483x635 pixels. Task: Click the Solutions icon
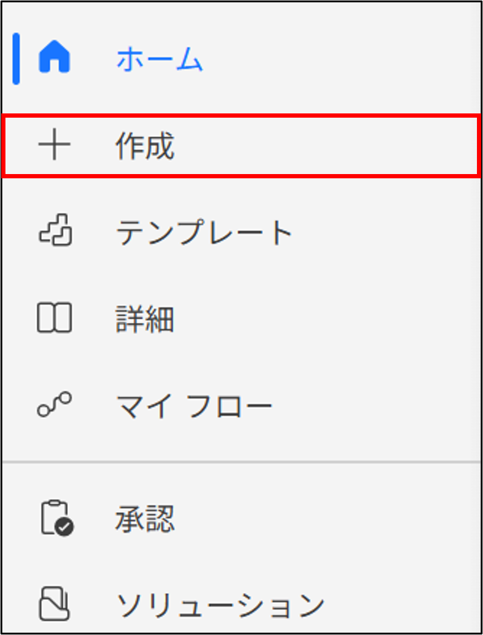point(55,604)
